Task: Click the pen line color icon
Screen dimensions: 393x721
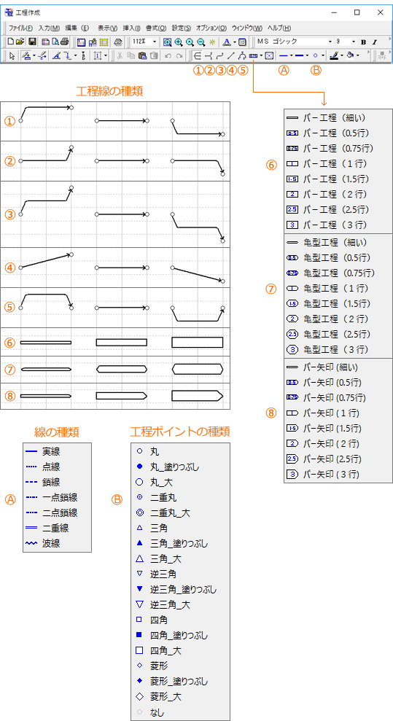Action: (334, 55)
